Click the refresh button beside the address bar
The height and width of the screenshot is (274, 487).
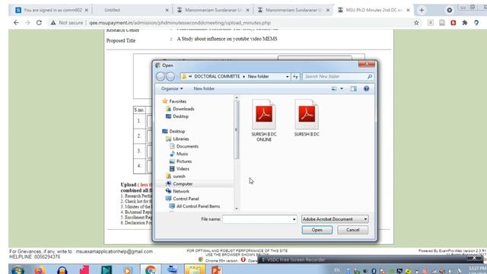[295, 76]
